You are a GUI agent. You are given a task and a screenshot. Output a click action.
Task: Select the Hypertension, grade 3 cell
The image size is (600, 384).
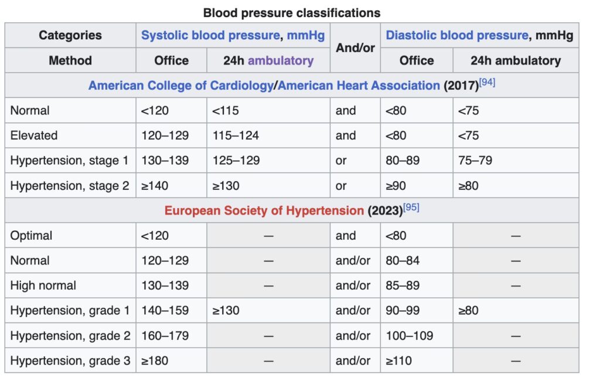70,361
